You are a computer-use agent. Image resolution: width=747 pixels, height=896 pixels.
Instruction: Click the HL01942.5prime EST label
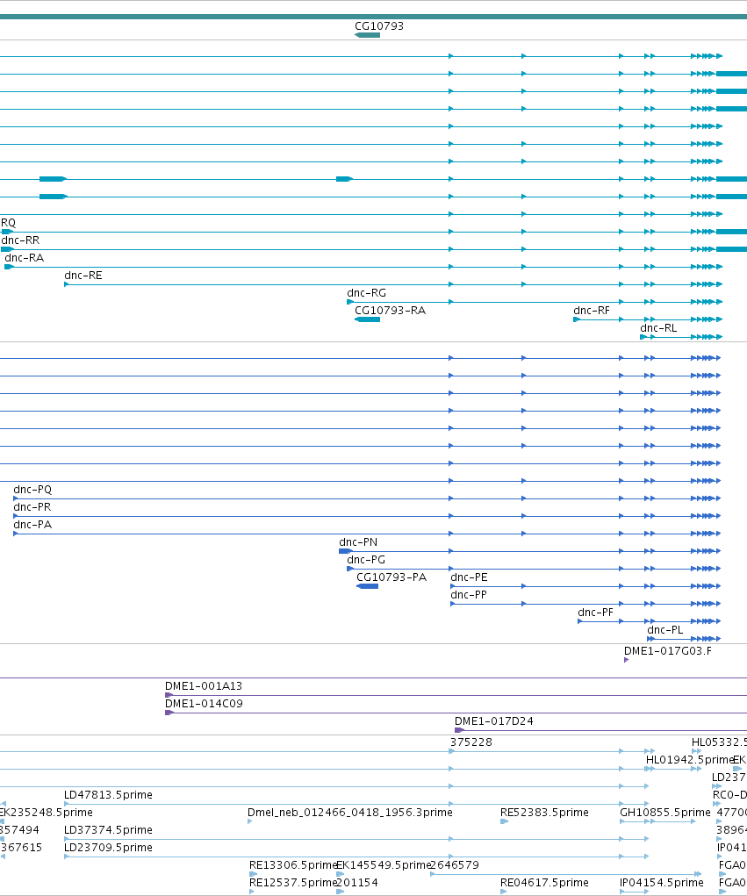click(x=689, y=760)
